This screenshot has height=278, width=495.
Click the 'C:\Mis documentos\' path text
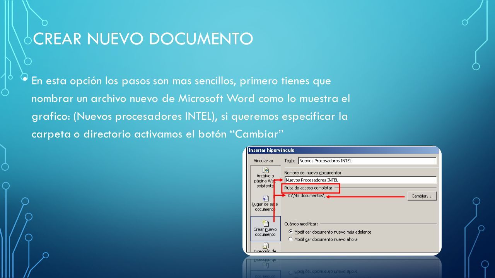pyautogui.click(x=306, y=196)
